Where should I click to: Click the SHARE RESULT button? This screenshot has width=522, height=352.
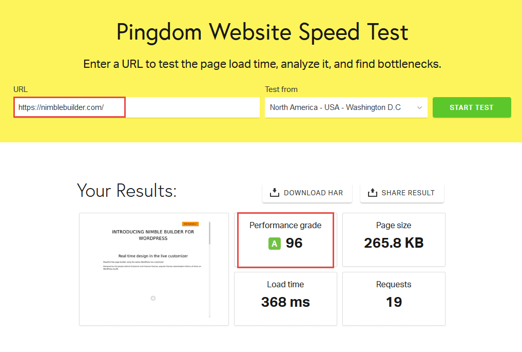(x=402, y=193)
